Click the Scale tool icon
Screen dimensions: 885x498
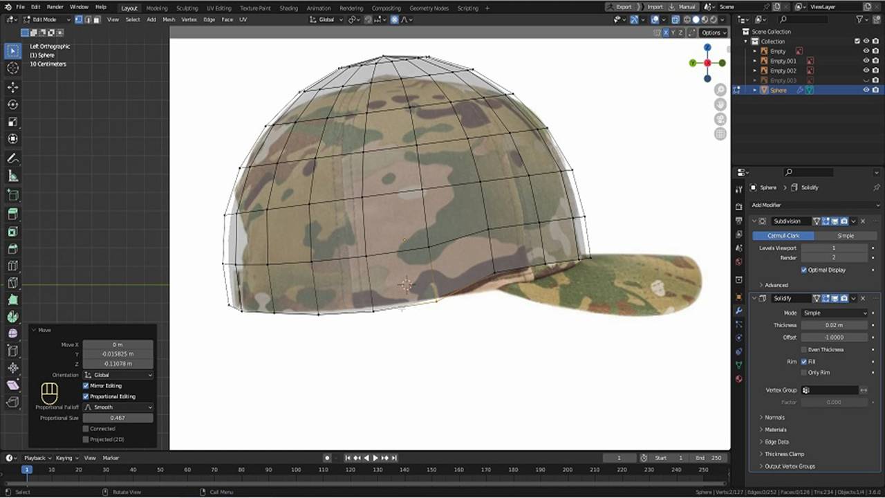coord(12,122)
